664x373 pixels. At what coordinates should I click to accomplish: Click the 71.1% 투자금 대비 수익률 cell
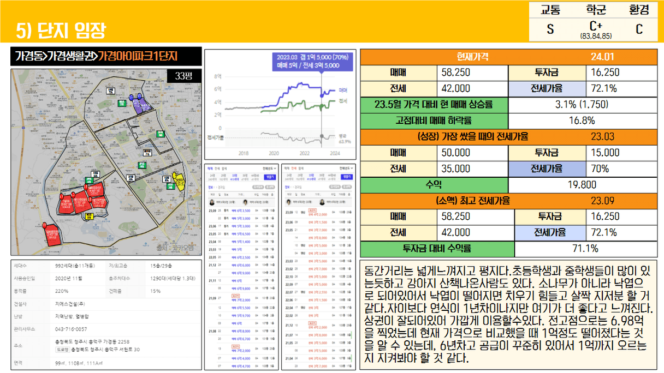(x=585, y=249)
